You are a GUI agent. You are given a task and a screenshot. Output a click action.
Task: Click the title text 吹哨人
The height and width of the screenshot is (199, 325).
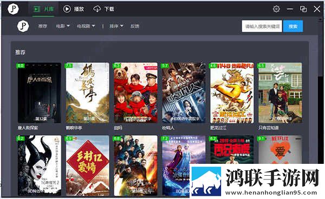click(x=168, y=128)
